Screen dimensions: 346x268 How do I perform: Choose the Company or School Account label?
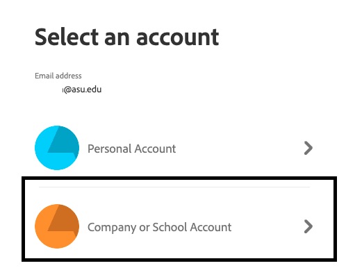coord(160,227)
